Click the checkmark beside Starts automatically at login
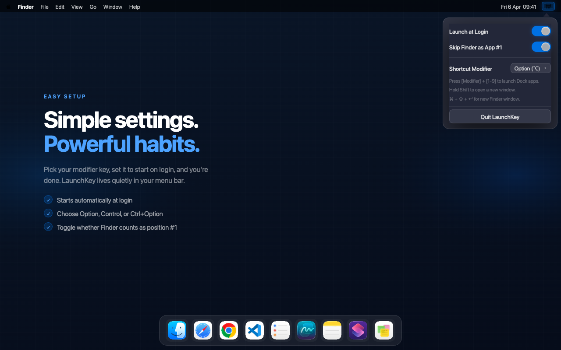The image size is (561, 350). [48, 199]
